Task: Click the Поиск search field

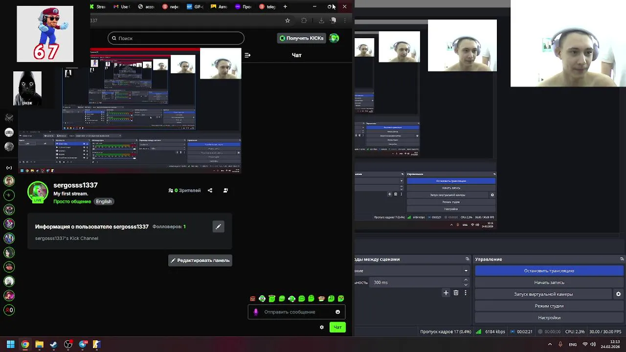Action: (x=176, y=38)
